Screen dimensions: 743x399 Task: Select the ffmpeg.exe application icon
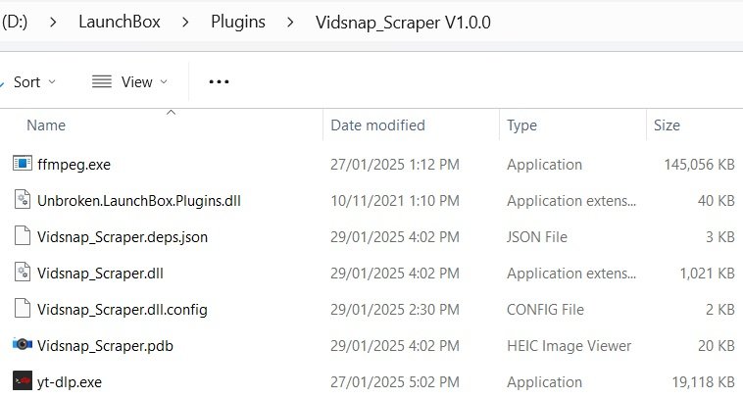pos(23,164)
